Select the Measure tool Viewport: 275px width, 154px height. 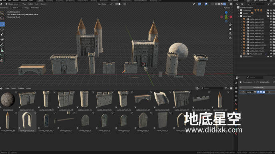[2, 50]
